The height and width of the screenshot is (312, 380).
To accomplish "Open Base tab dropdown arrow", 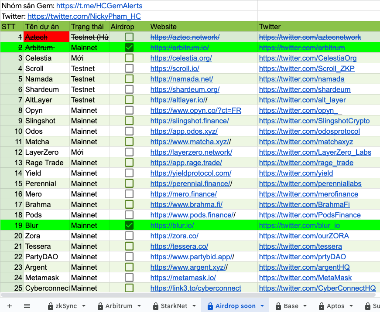I will pos(305,306).
